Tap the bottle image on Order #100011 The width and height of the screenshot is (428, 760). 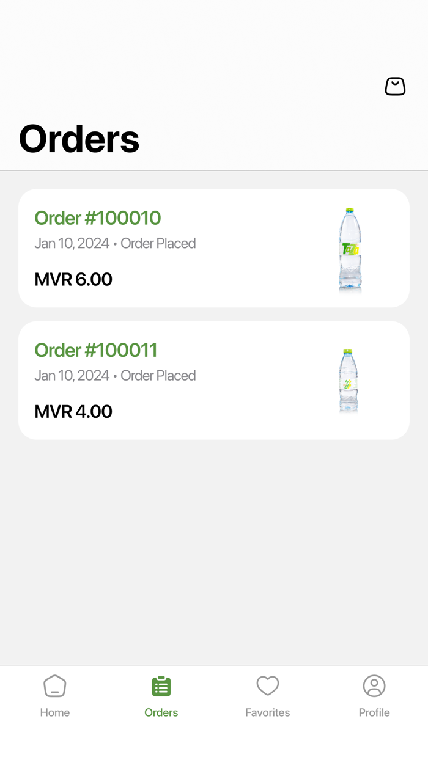pos(349,380)
